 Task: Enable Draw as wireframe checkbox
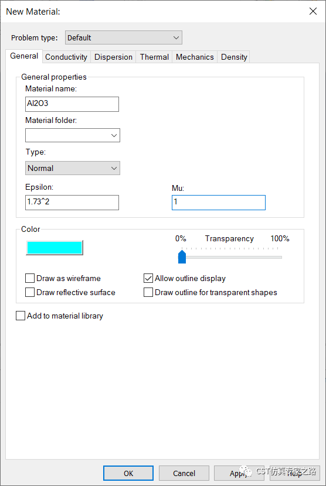coord(30,278)
